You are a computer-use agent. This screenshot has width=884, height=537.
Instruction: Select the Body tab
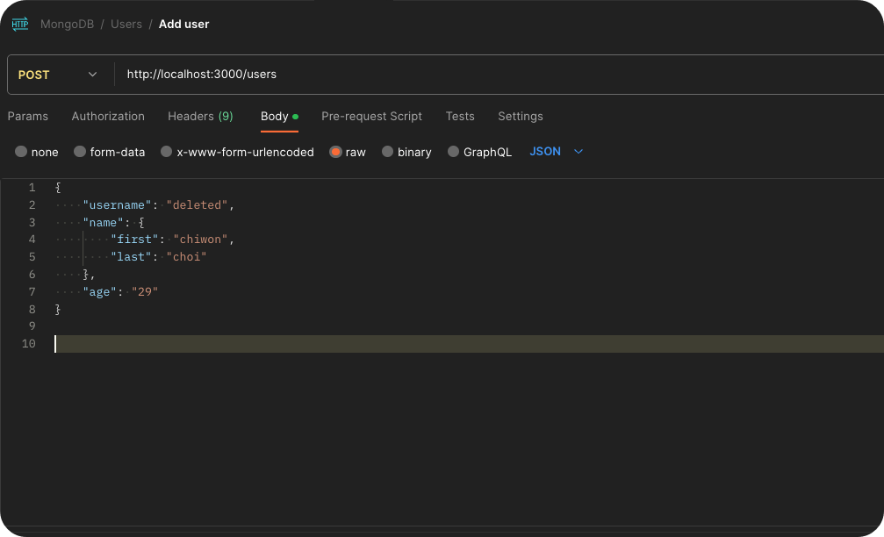[x=279, y=116]
